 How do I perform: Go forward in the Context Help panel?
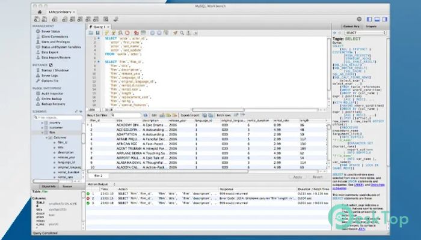pyautogui.click(x=339, y=32)
